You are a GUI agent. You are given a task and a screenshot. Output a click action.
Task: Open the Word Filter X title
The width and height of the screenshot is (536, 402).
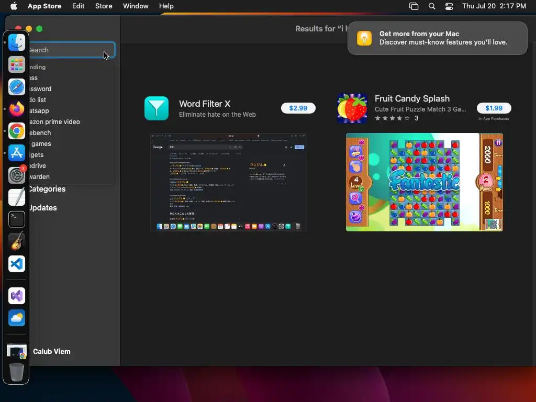[205, 104]
